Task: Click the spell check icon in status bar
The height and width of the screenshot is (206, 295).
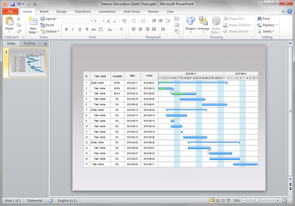Action: tap(51, 201)
